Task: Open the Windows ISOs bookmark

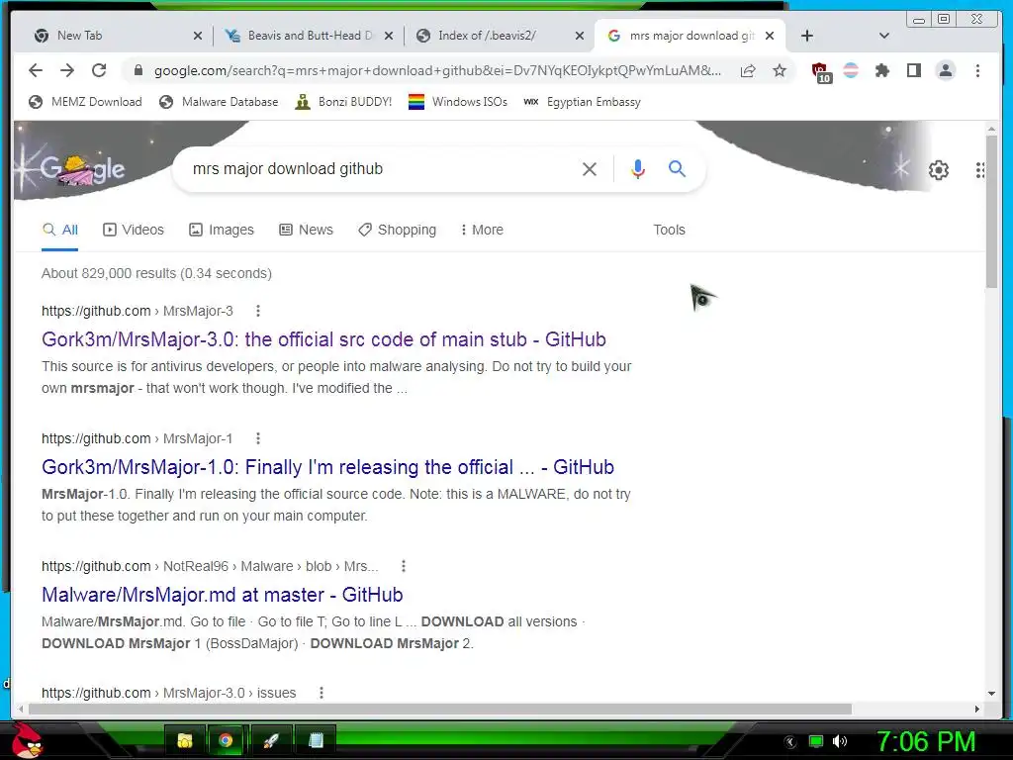Action: pos(458,102)
